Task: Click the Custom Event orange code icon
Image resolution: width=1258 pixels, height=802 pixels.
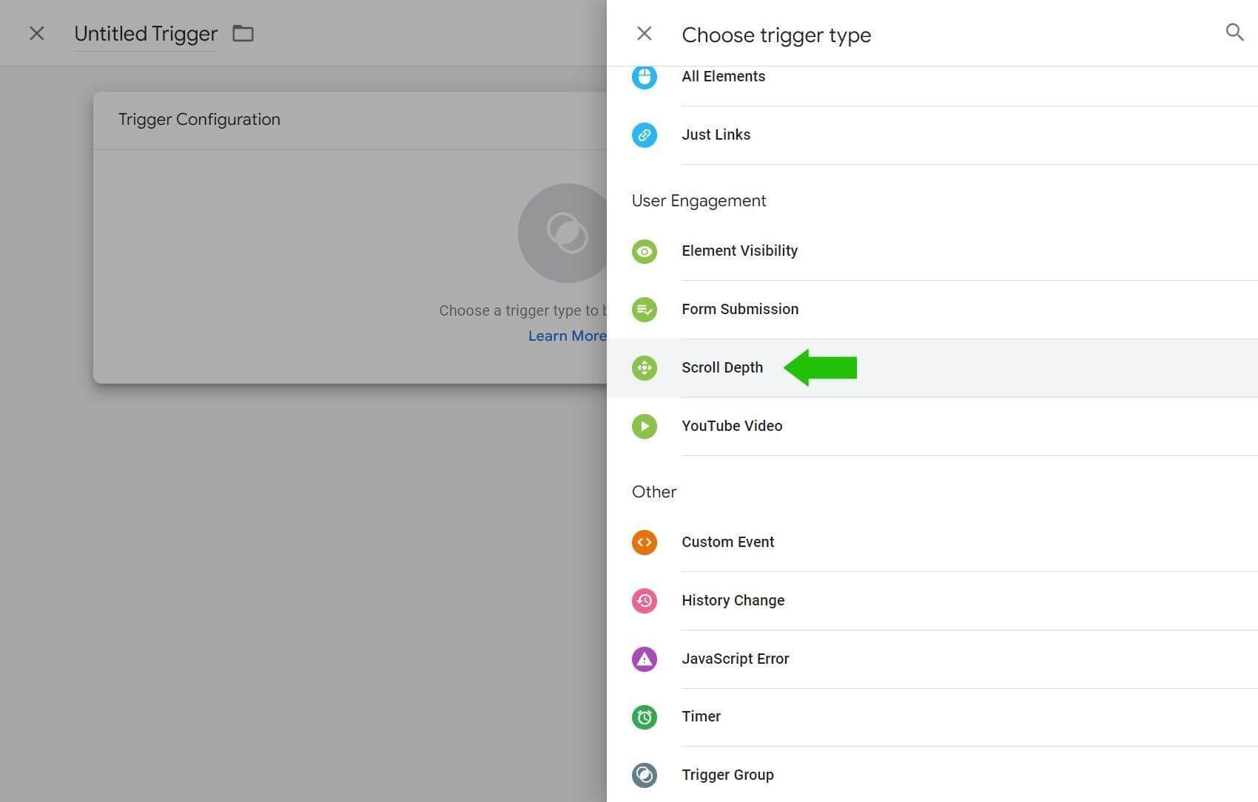Action: tap(645, 542)
